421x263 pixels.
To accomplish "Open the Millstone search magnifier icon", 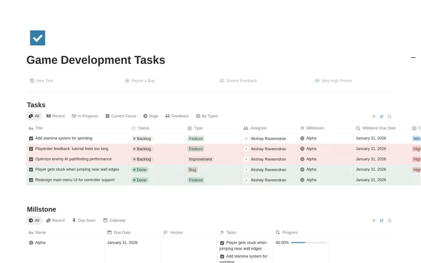I will 389,221.
